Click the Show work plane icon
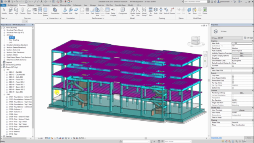254x143 pixels. (x=194, y=11)
